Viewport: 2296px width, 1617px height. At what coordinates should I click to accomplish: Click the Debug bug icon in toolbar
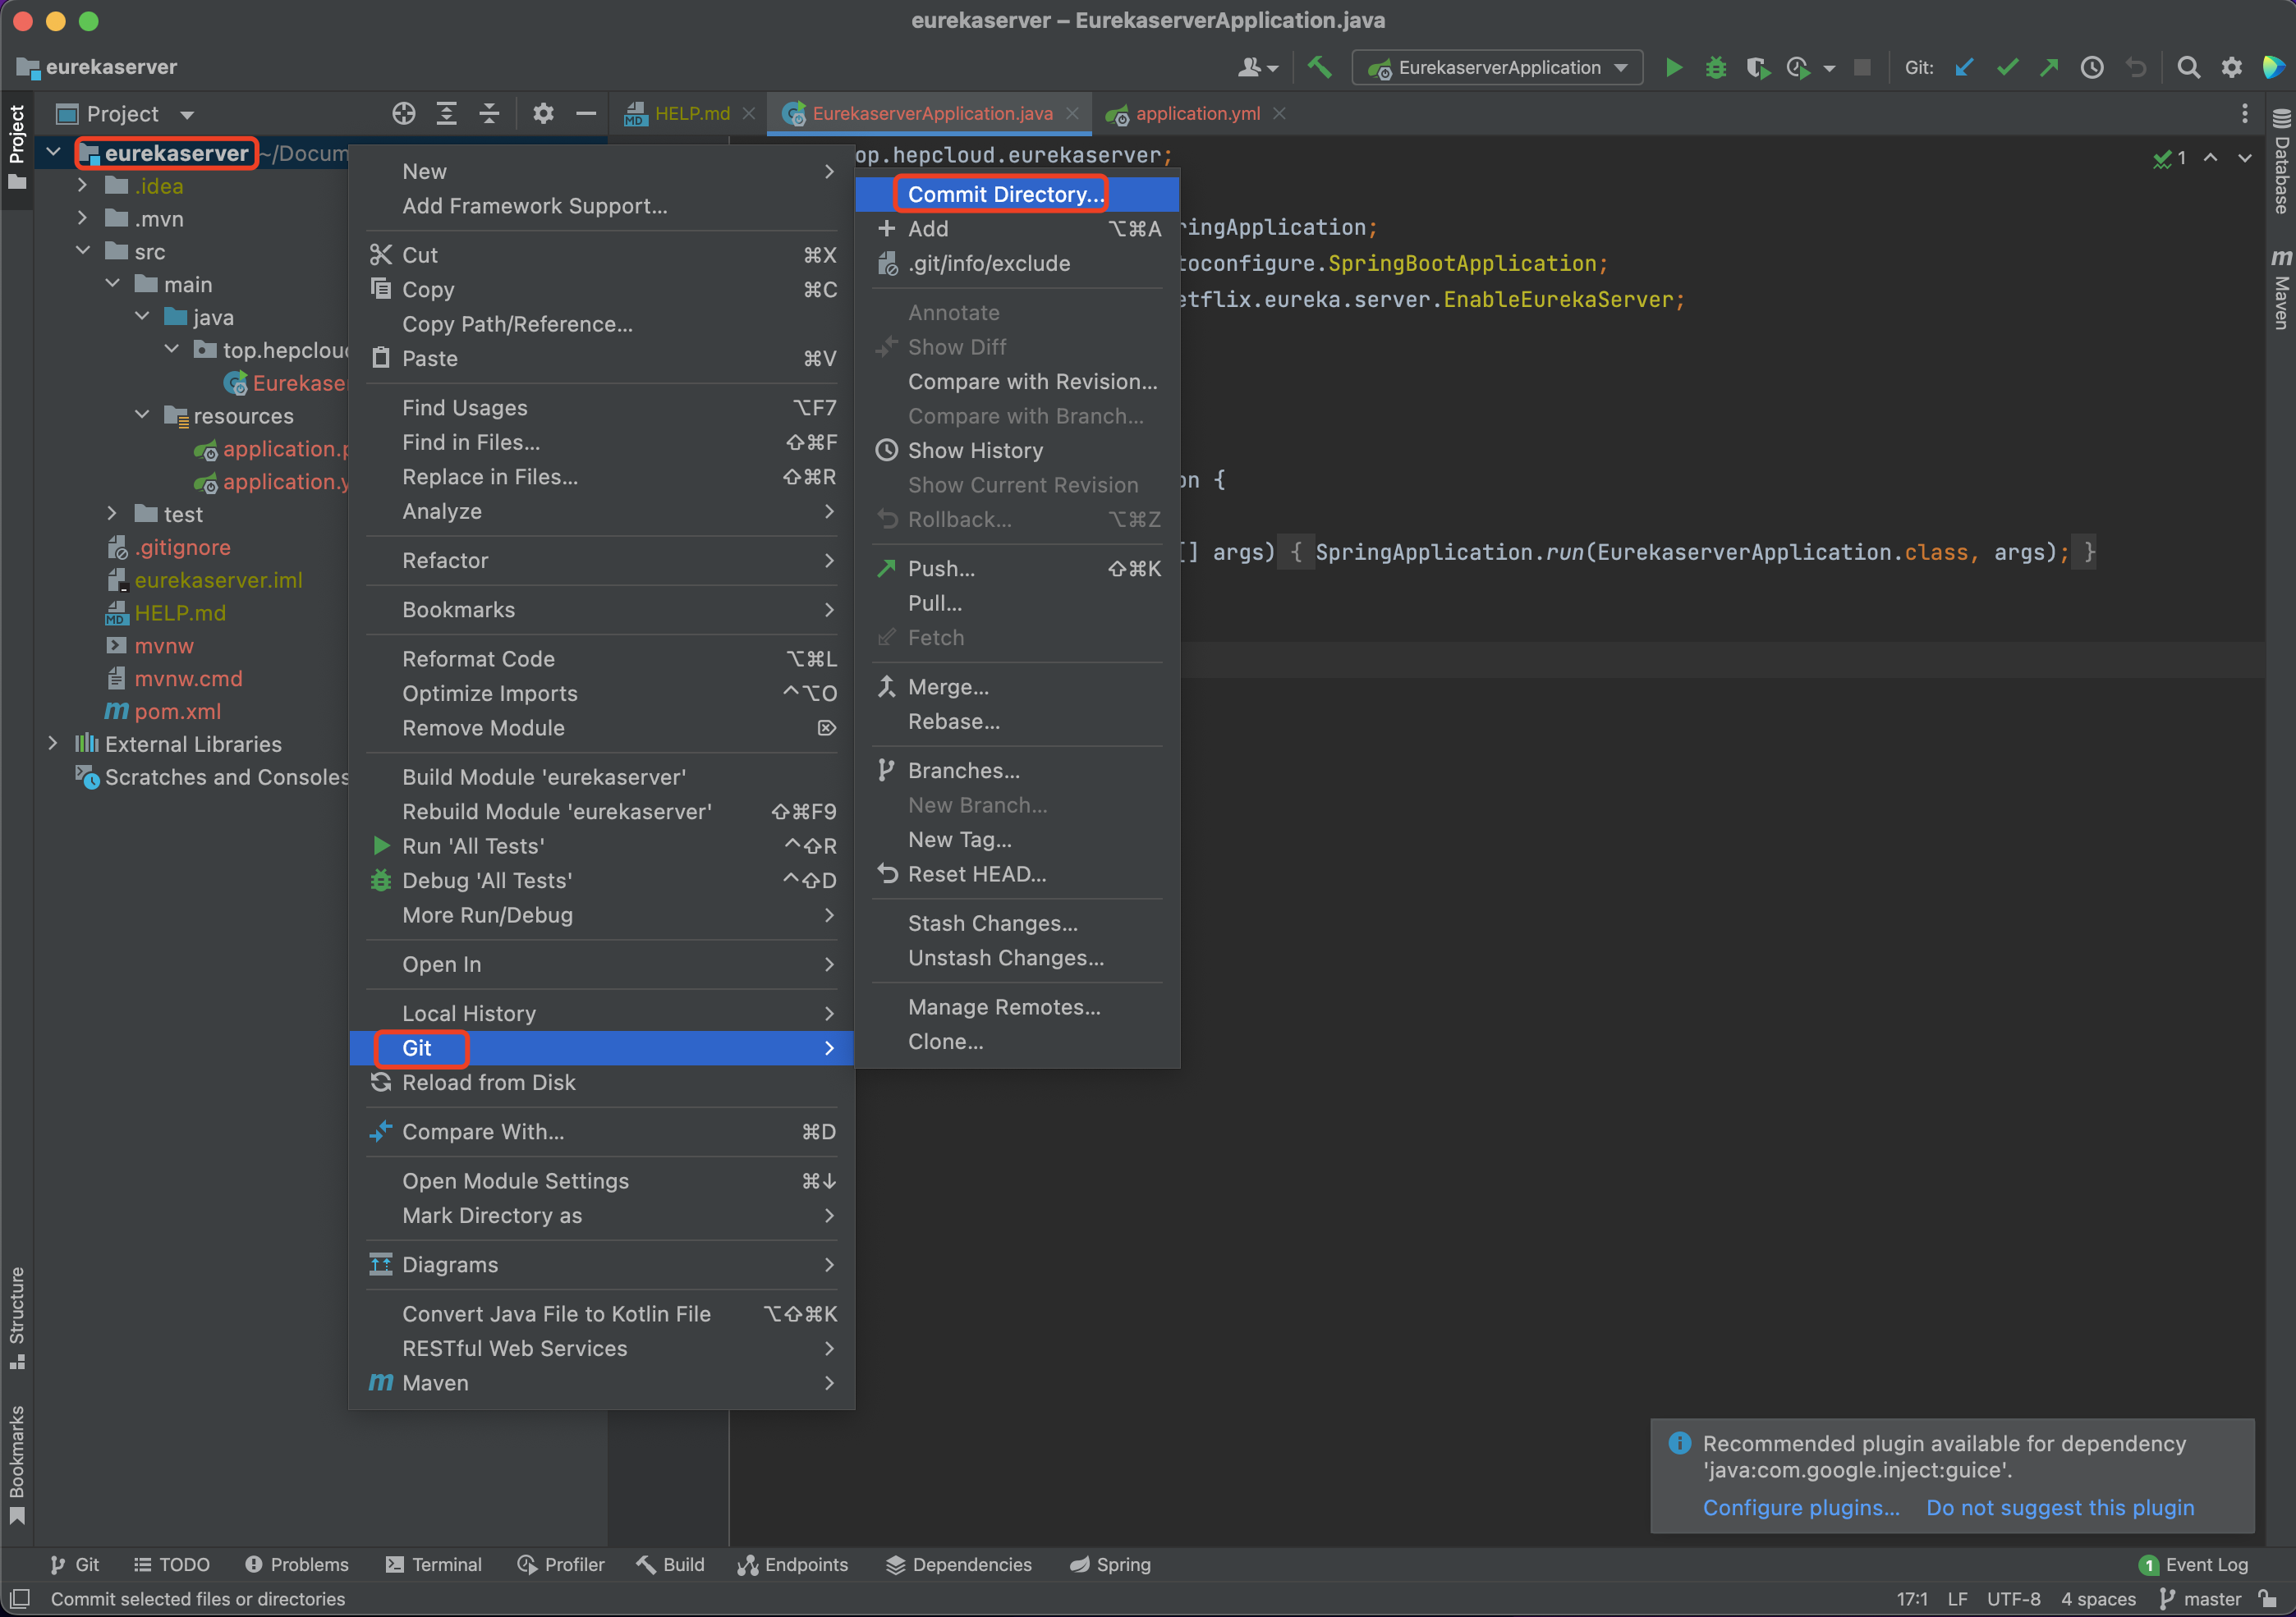1715,67
